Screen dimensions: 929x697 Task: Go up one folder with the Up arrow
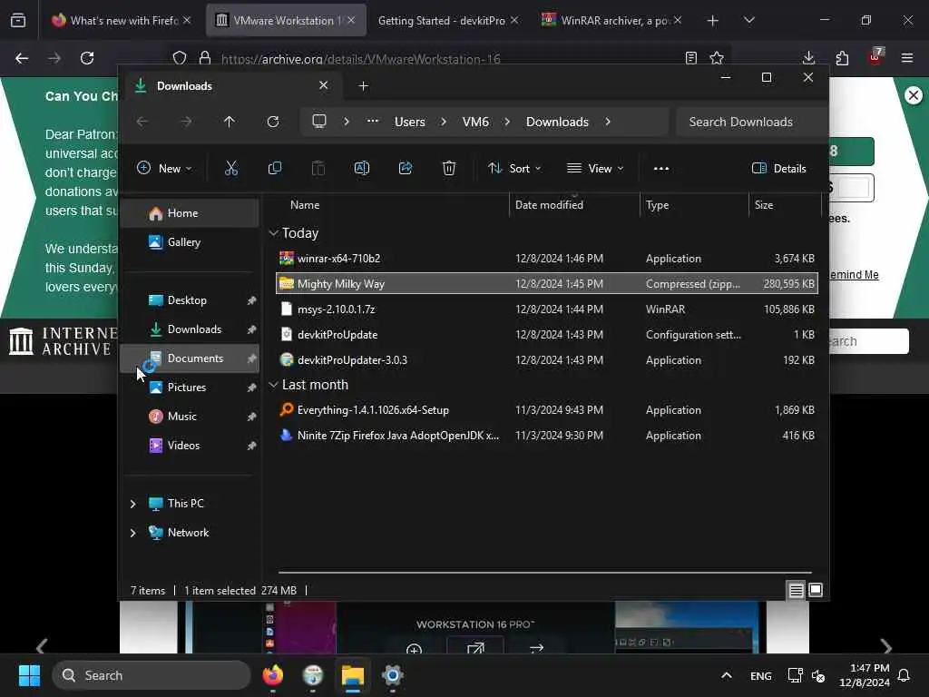point(230,122)
